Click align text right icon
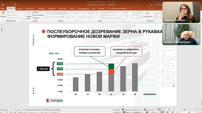 (86, 17)
